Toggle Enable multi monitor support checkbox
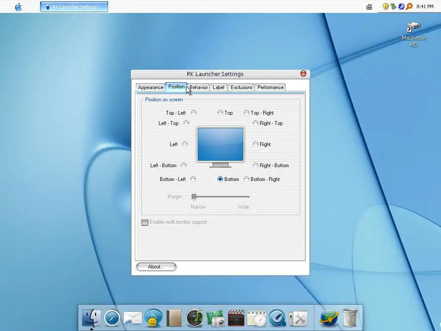Image resolution: width=441 pixels, height=331 pixels. pyautogui.click(x=145, y=222)
